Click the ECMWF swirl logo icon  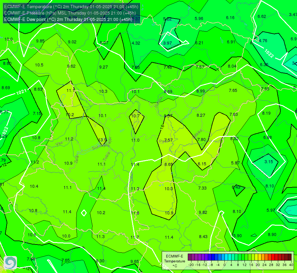[10, 263]
